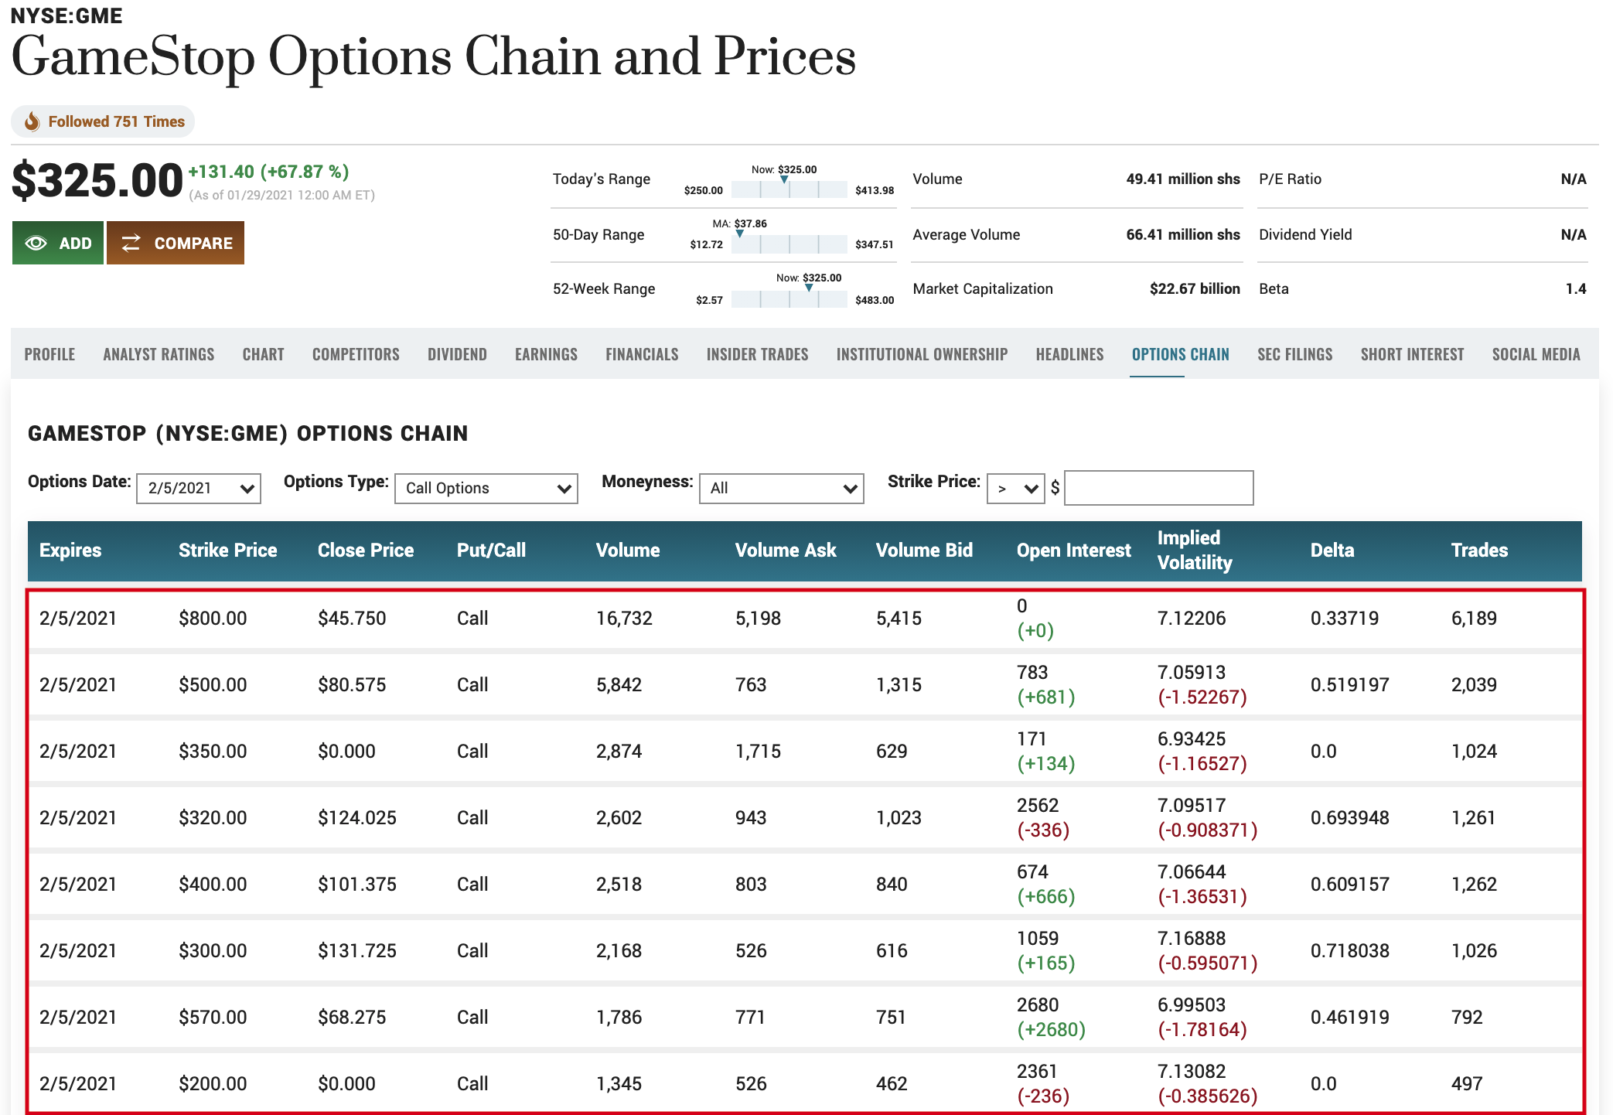Viewport: 1613px width, 1115px height.
Task: Open the Analyst Ratings tab
Action: coord(159,354)
